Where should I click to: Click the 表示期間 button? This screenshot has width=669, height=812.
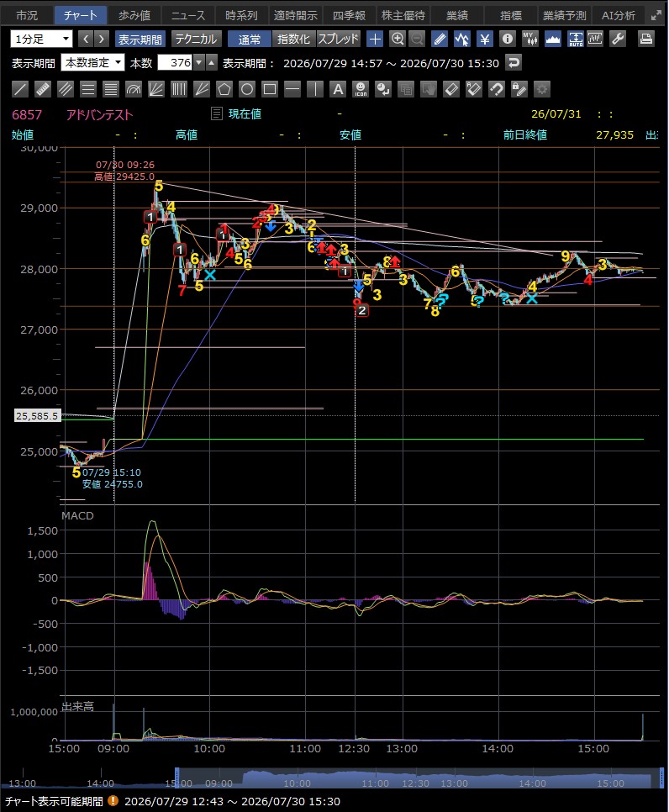140,39
